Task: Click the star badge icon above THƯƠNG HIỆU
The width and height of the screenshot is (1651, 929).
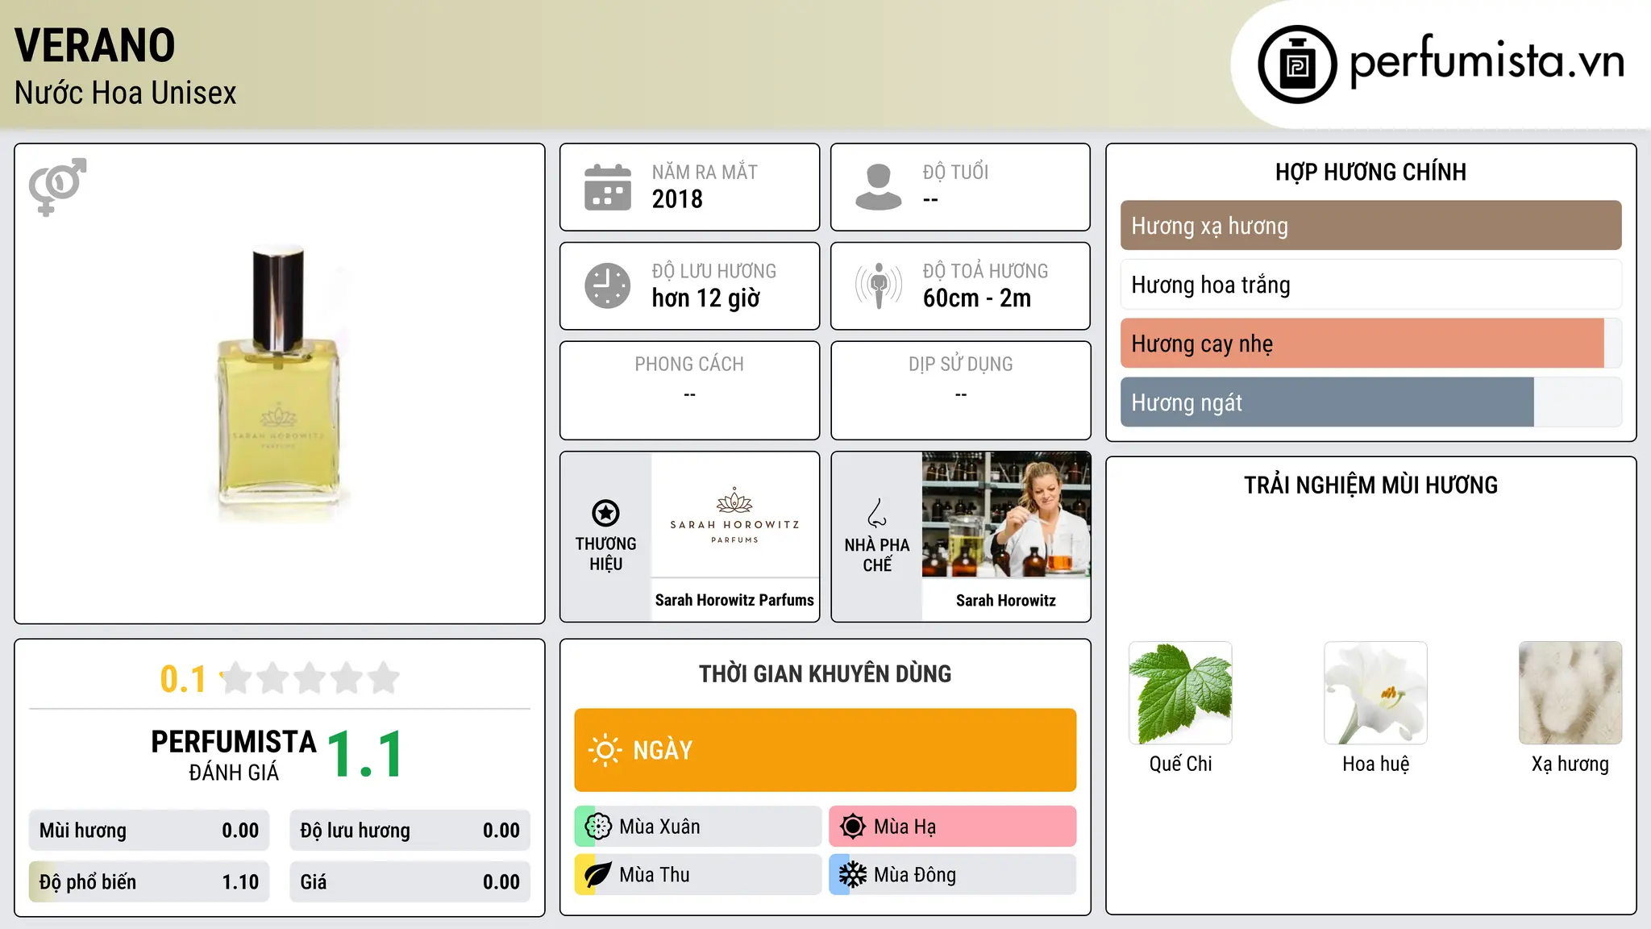Action: [x=606, y=513]
